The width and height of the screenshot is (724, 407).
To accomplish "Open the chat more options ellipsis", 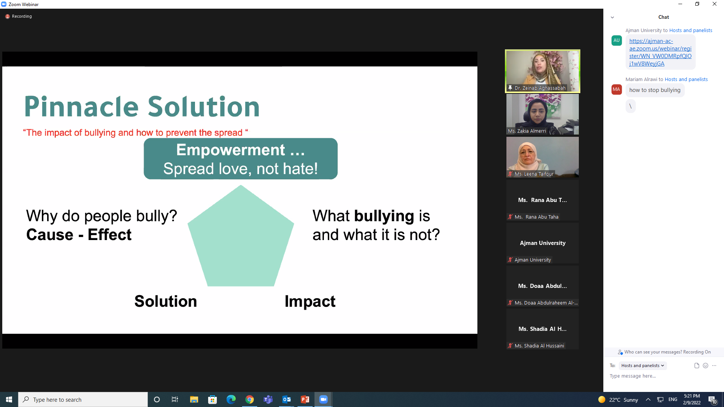I will 714,366.
